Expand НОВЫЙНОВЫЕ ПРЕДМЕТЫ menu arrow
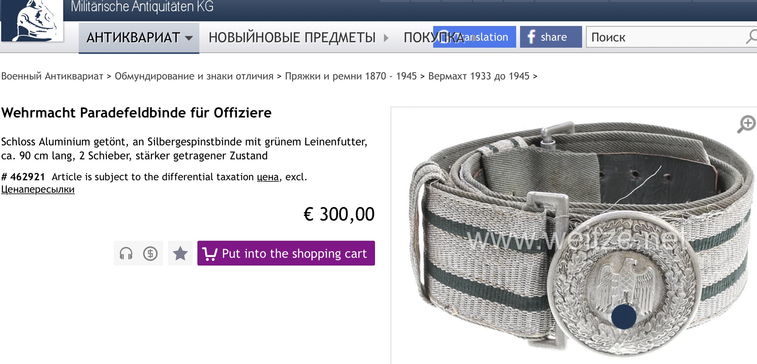The image size is (757, 364). click(x=386, y=38)
